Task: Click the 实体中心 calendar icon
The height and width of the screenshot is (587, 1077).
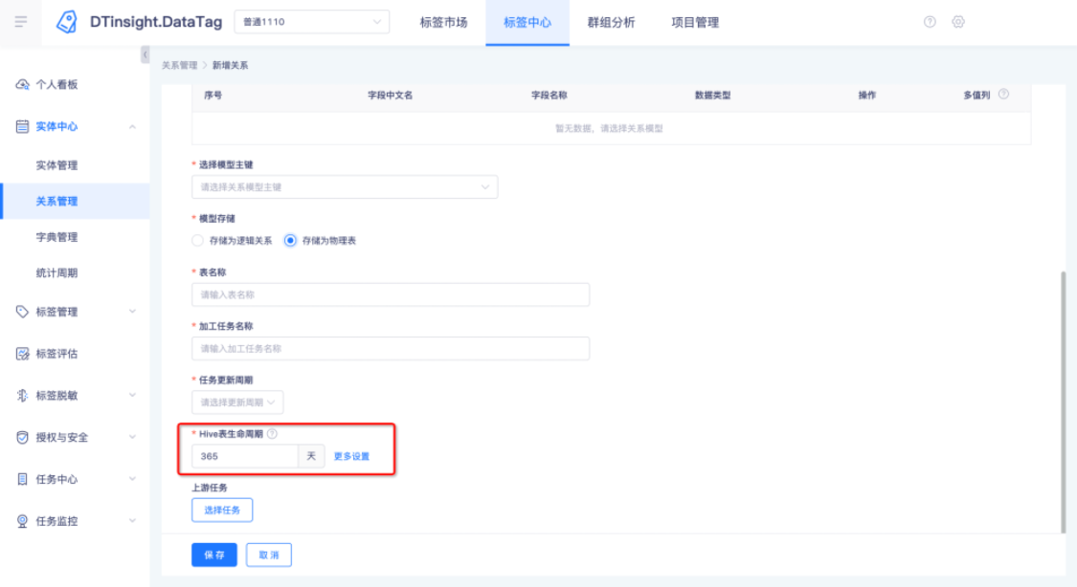Action: pos(22,126)
